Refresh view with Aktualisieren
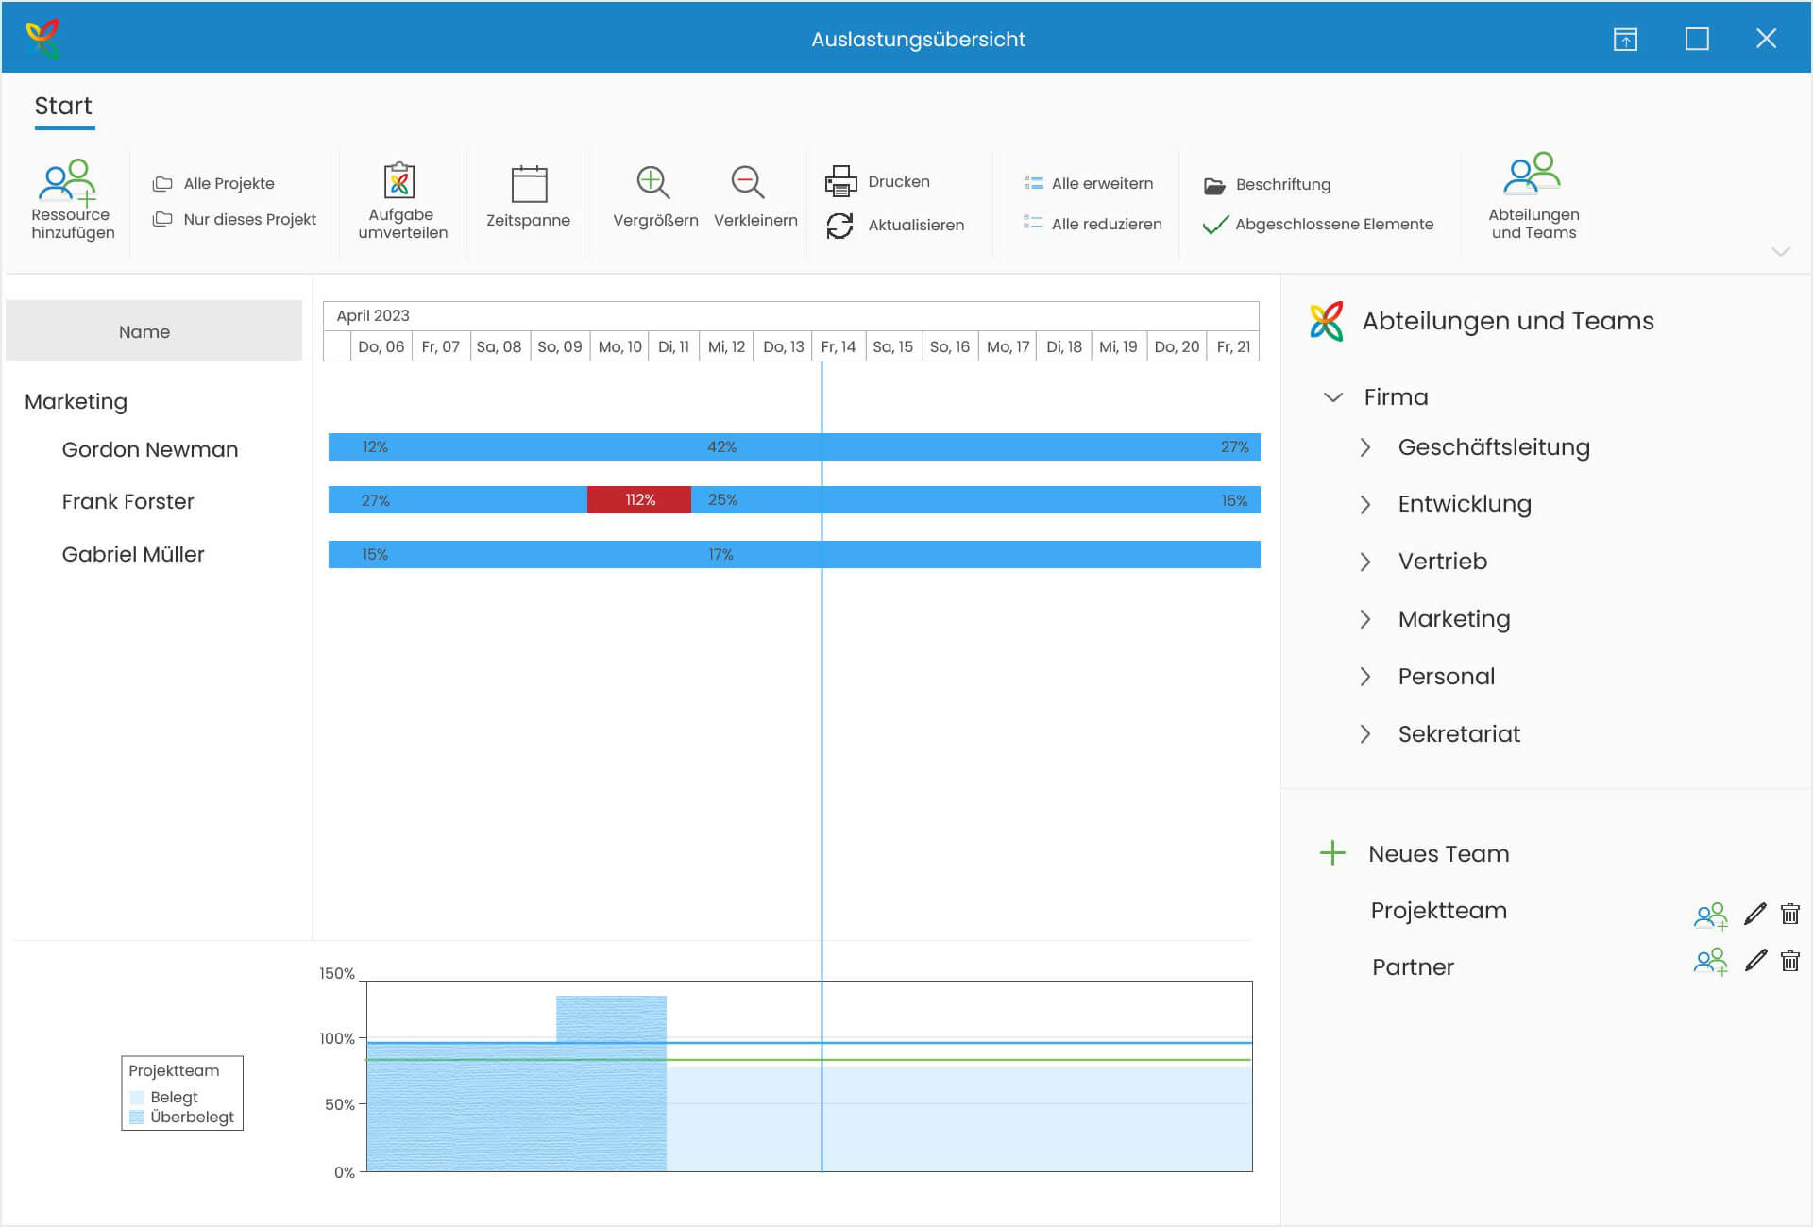 tap(896, 225)
